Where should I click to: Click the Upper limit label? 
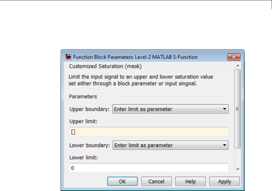[x=83, y=121]
